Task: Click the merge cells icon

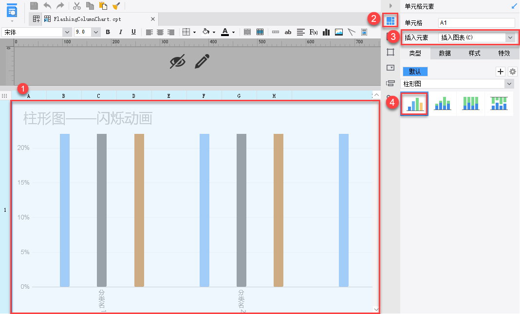Action: pos(247,32)
